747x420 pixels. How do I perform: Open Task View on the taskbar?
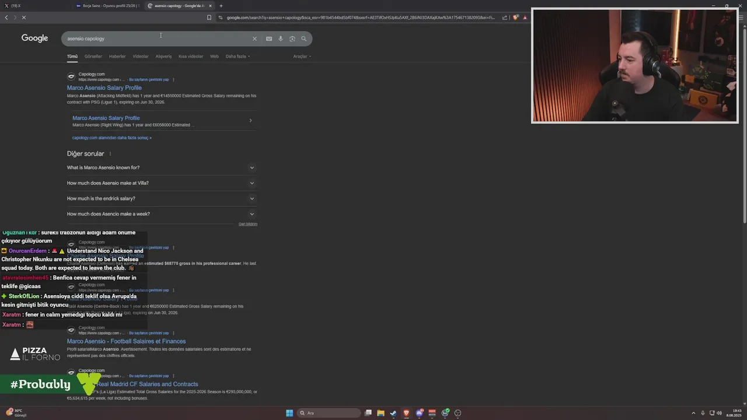(368, 413)
